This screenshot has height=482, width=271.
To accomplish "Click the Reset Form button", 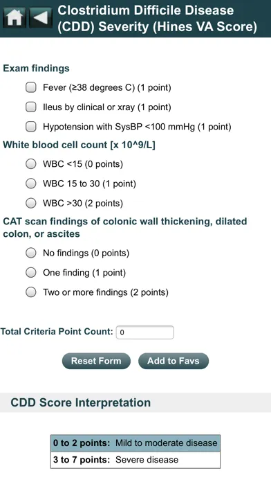I will [96, 361].
